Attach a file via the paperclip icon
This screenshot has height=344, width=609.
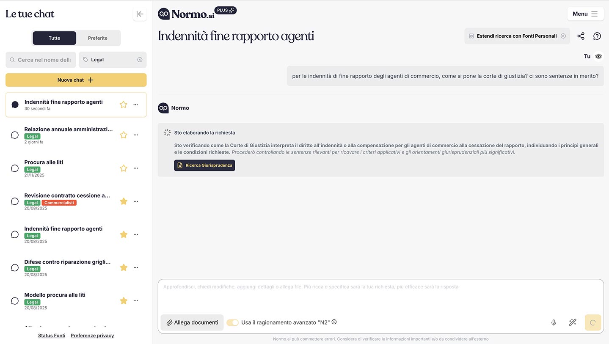pyautogui.click(x=170, y=322)
